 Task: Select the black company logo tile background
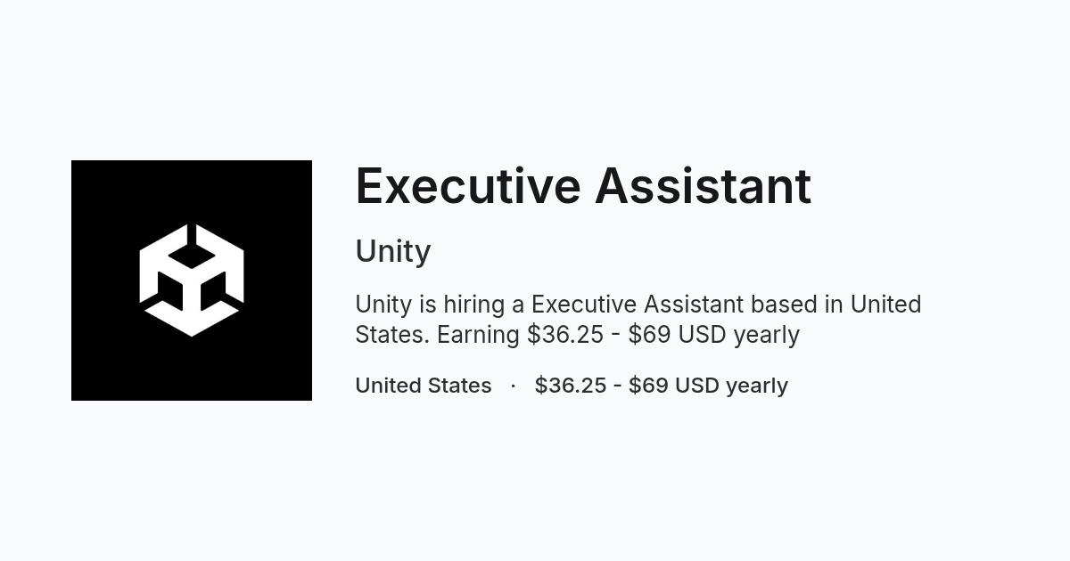(192, 280)
